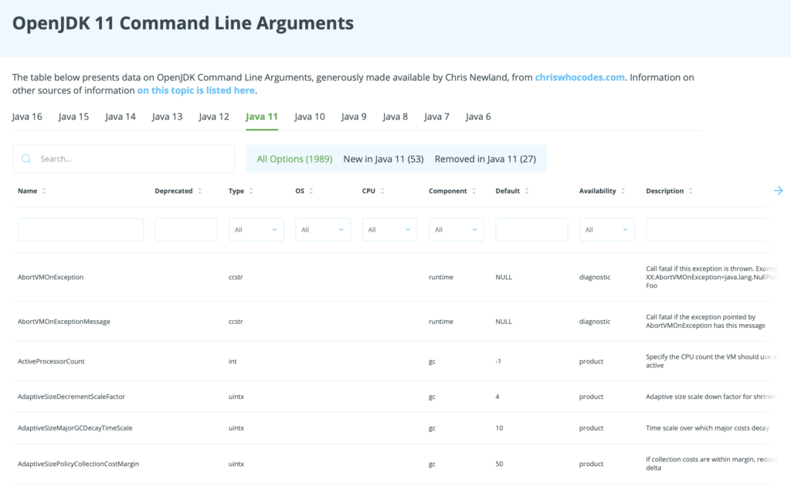This screenshot has width=791, height=493.
Task: Focus the Search... input field
Action: pos(124,159)
